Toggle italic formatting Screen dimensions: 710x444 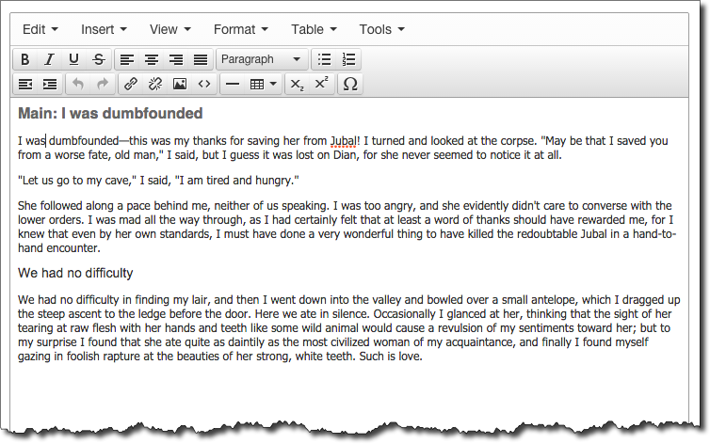[x=50, y=59]
